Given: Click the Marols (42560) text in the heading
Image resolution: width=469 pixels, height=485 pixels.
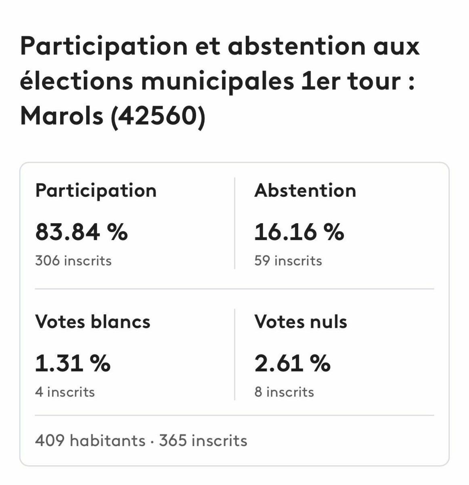Looking at the screenshot, I should [113, 116].
